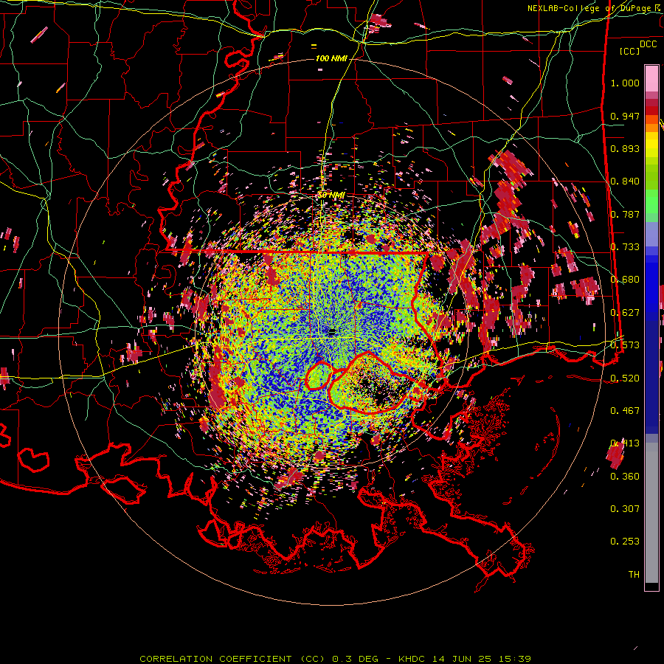Click the 50 NMI range ring label
Viewport: 664px width, 664px height.
coord(331,196)
